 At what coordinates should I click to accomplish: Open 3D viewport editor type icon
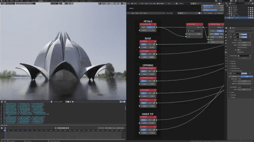tap(2, 3)
